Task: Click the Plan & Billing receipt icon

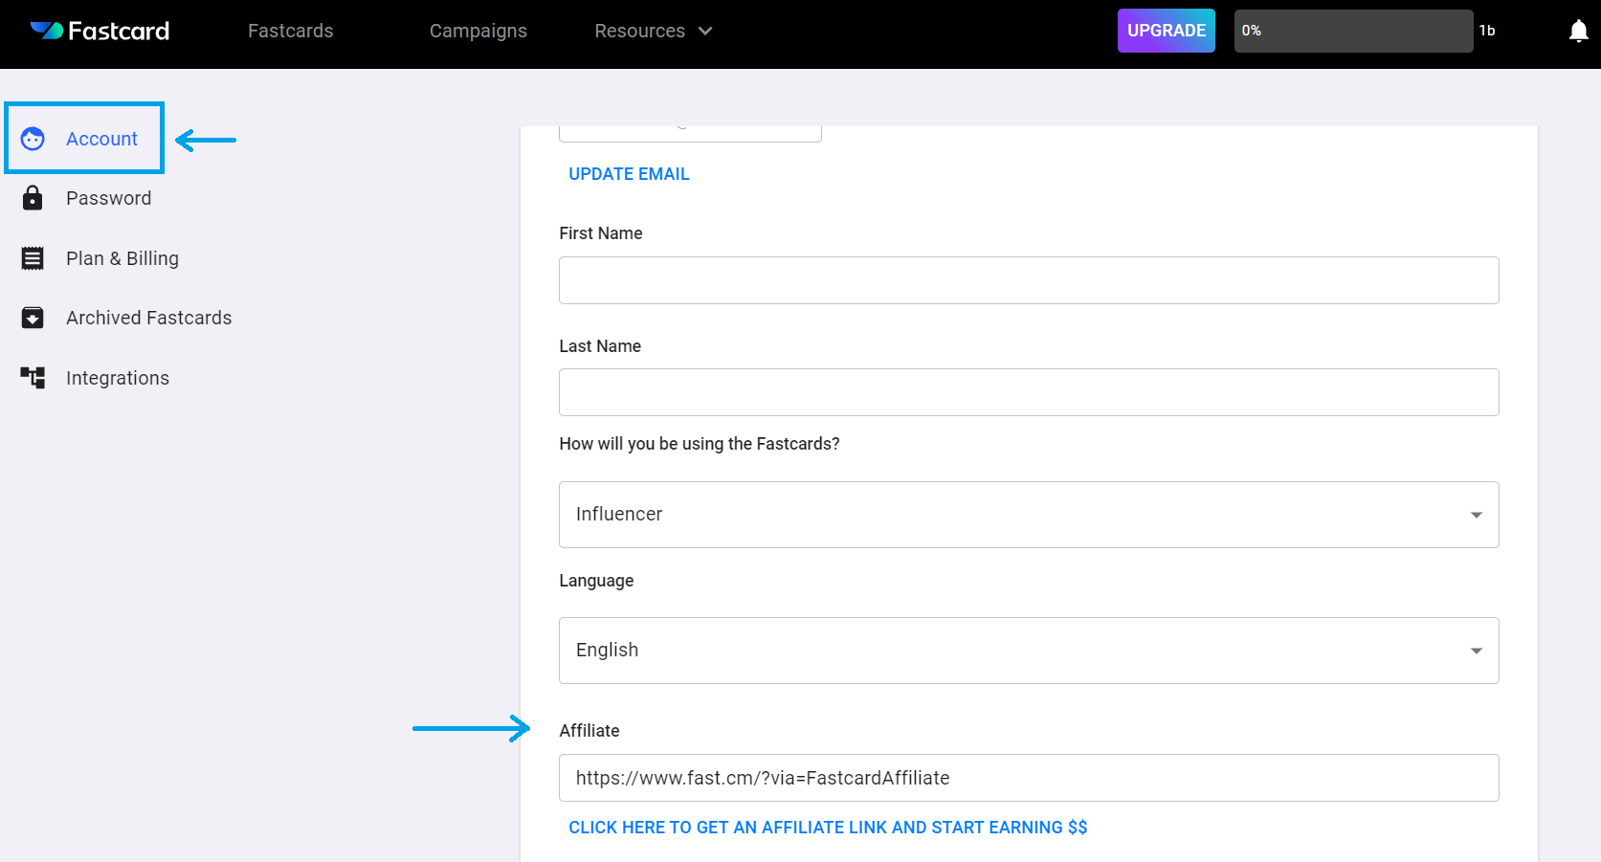Action: pos(33,258)
